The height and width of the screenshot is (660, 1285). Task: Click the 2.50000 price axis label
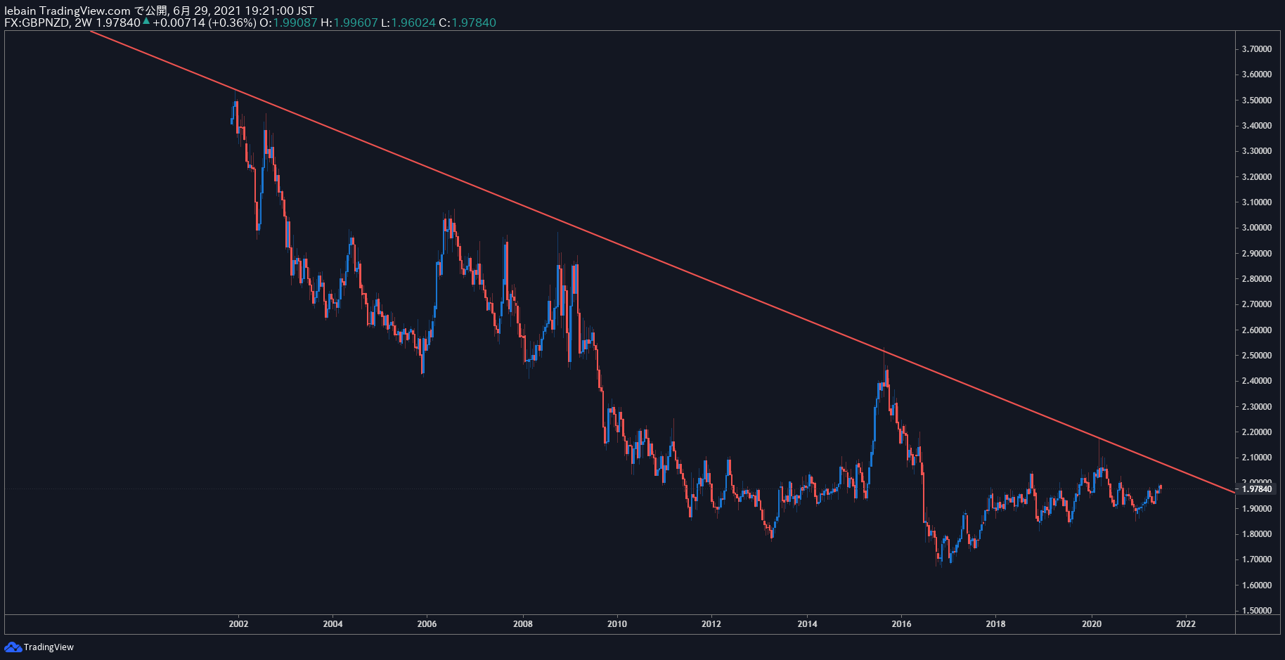[1257, 356]
